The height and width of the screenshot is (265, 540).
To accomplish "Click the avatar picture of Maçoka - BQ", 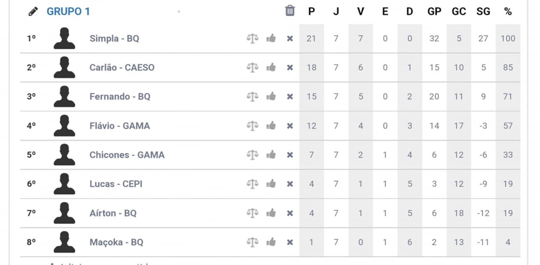I will [x=64, y=242].
